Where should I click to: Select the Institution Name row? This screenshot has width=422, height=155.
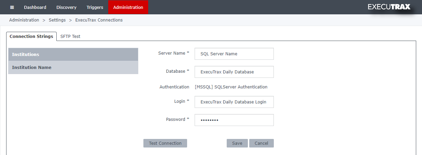(73, 67)
